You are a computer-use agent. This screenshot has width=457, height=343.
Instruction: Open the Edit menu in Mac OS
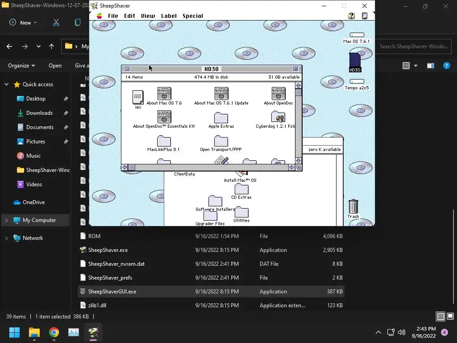pos(129,16)
